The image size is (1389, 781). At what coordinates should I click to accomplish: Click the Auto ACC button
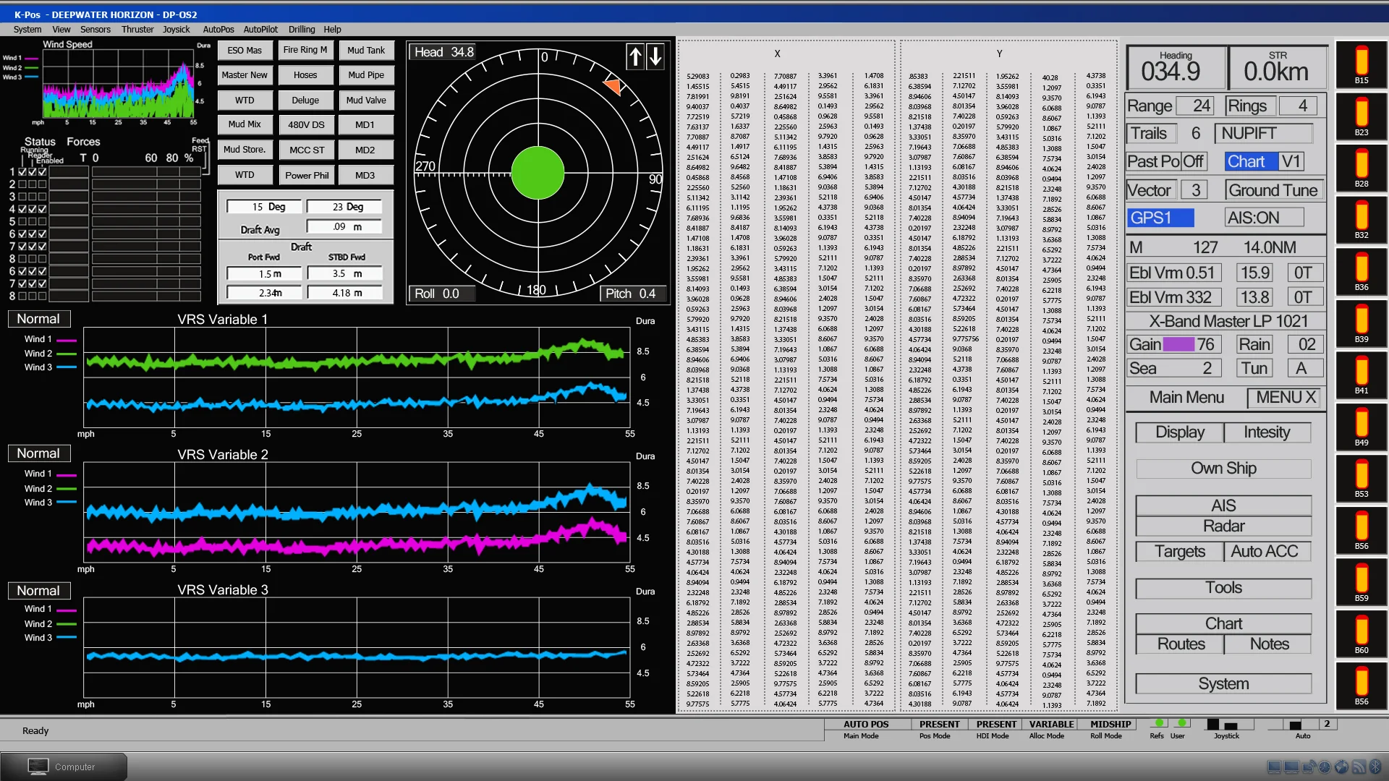[1268, 552]
